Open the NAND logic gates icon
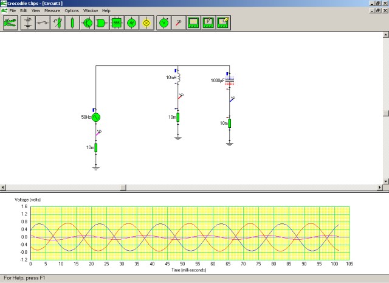This screenshot has height=283, width=389. point(102,23)
